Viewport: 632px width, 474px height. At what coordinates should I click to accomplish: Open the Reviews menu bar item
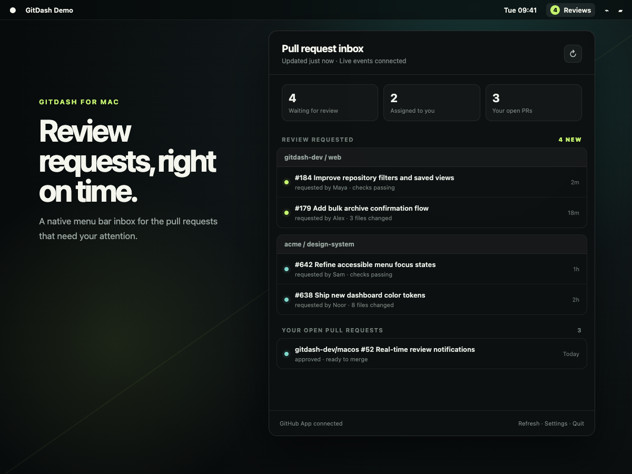pyautogui.click(x=570, y=10)
